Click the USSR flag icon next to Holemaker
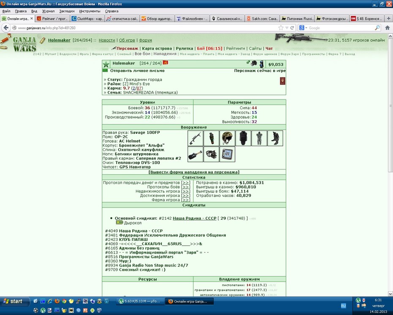This screenshot has width=393, height=315. click(166, 63)
